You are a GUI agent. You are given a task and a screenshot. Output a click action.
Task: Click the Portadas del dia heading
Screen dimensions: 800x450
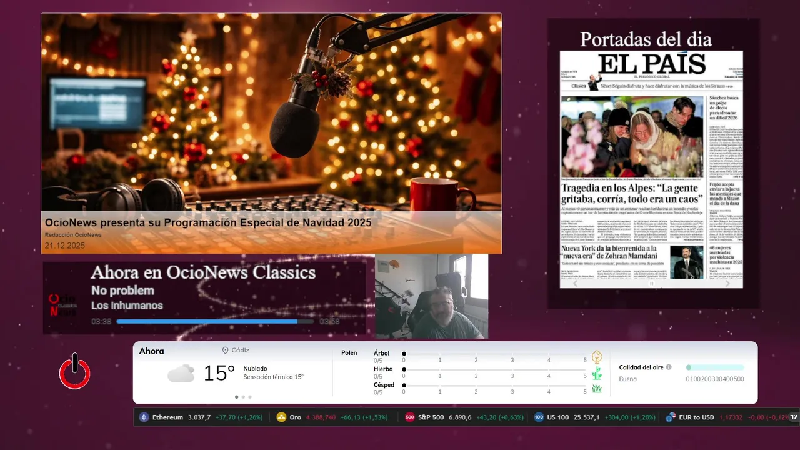646,39
